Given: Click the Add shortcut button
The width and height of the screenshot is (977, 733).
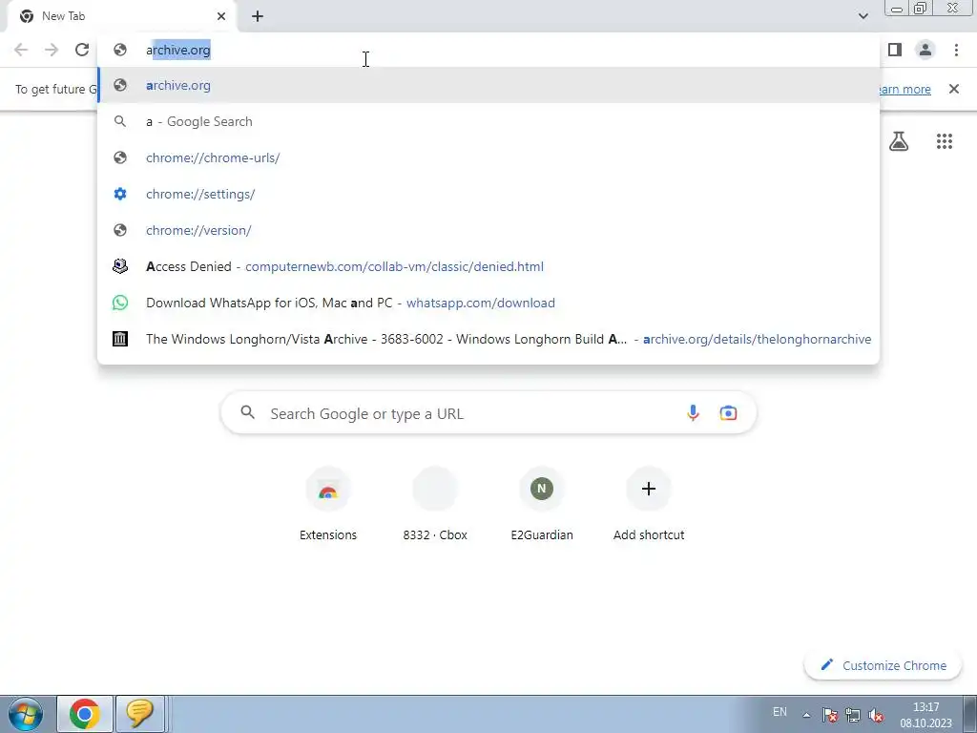Looking at the screenshot, I should point(649,505).
